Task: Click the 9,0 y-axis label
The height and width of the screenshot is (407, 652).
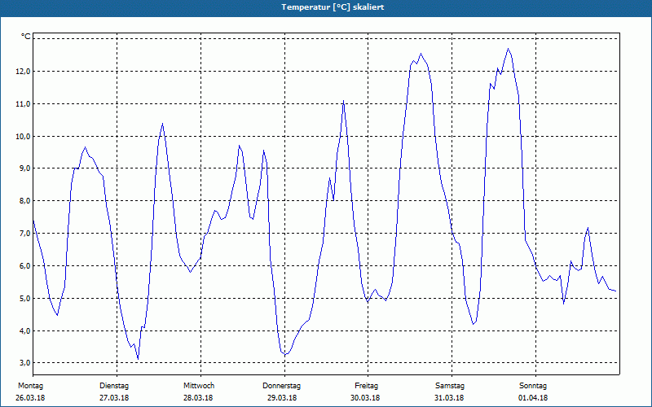Action: 25,168
